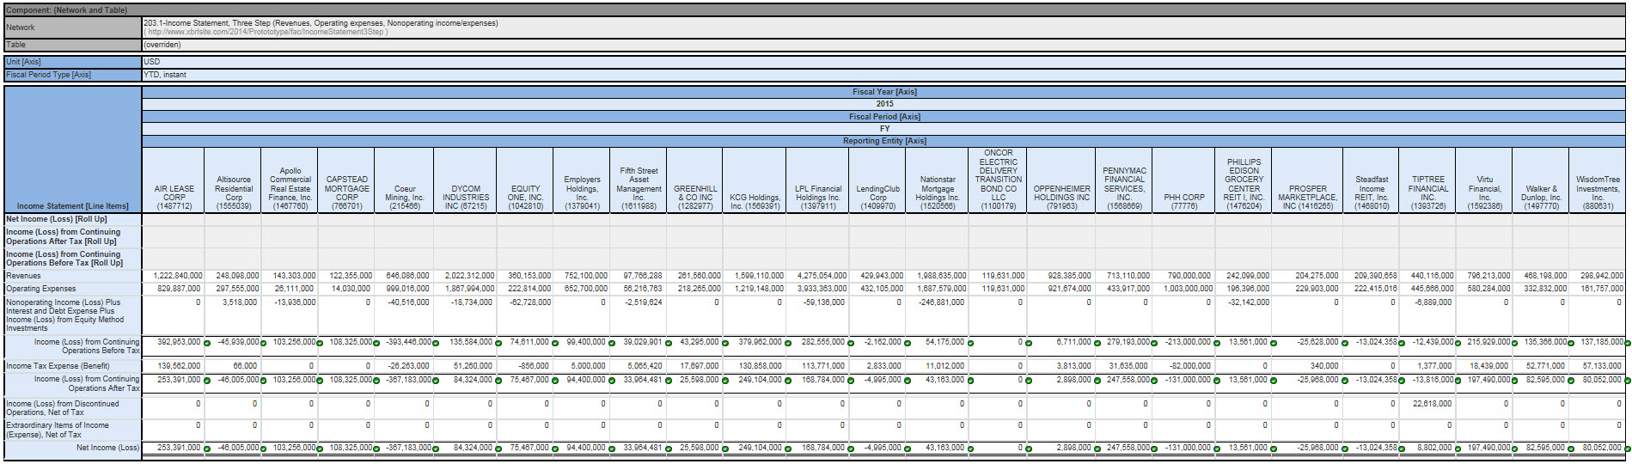Click Extraordinary Items of Income row label
This screenshot has width=1632, height=464.
tap(58, 430)
